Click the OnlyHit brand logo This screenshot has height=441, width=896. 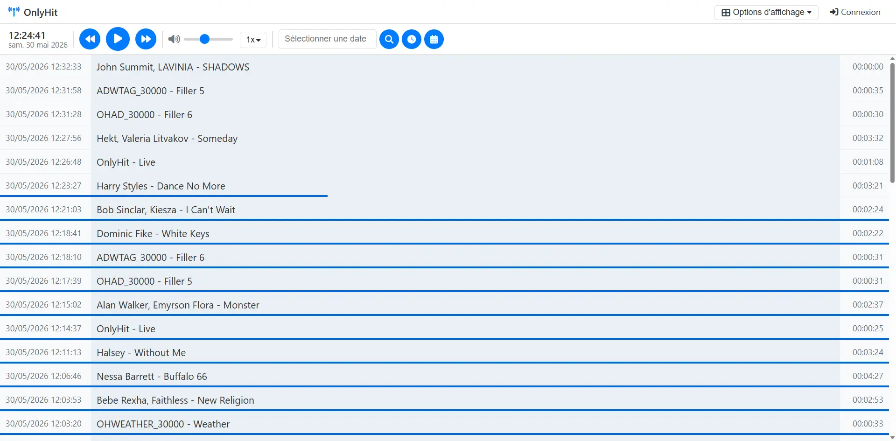[33, 12]
